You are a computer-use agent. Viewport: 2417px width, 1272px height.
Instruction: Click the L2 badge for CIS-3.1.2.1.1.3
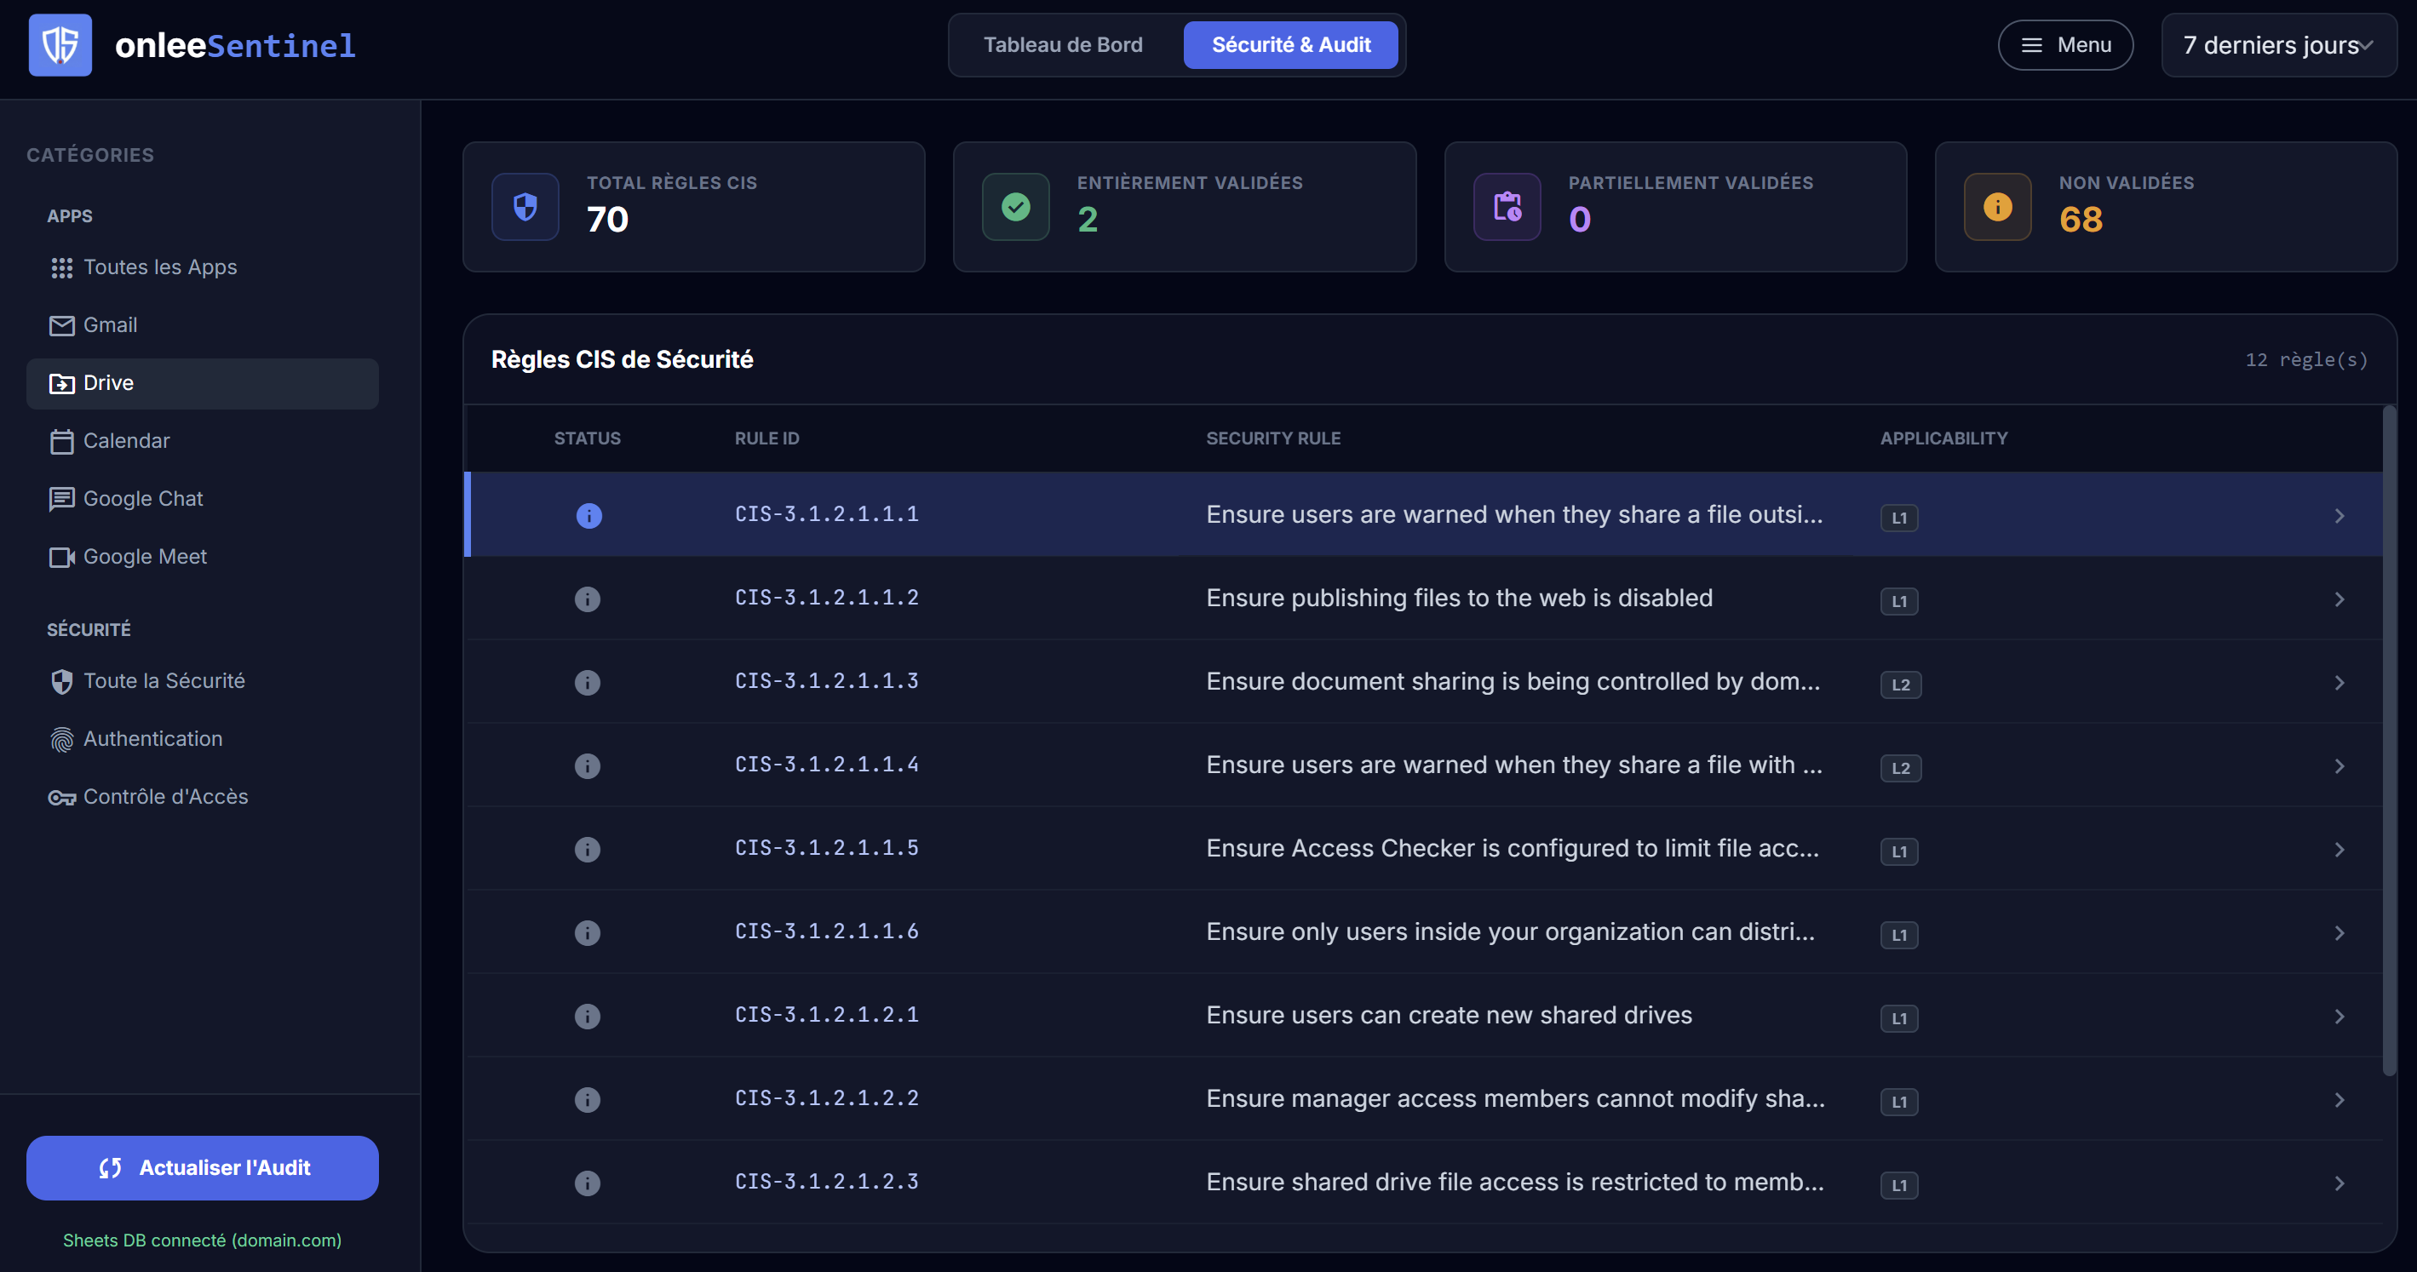1901,685
